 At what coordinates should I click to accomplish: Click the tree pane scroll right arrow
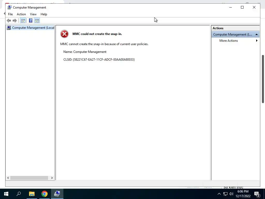pos(52,178)
